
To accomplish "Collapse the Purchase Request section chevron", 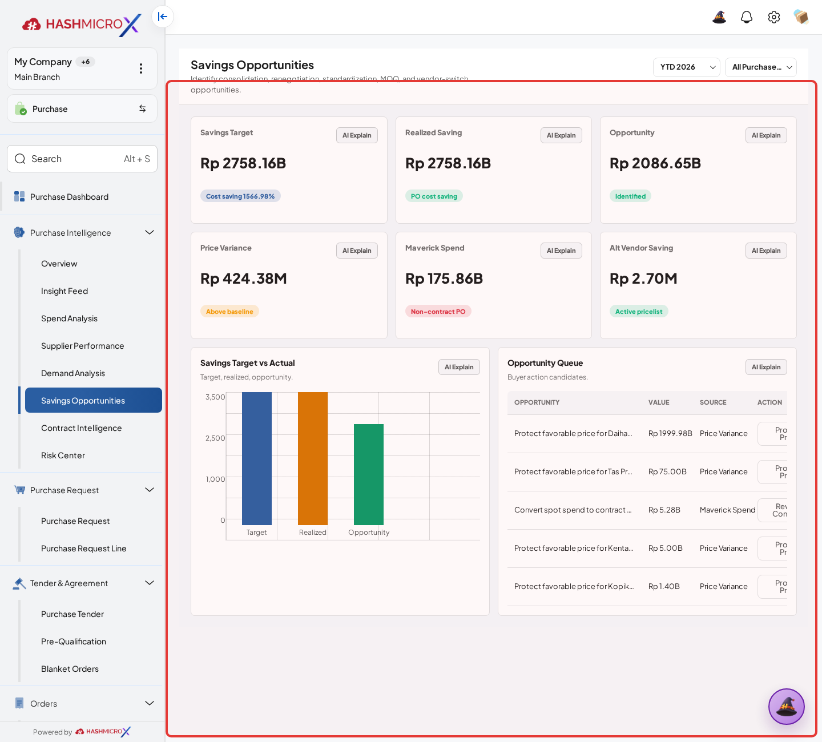I will (150, 490).
